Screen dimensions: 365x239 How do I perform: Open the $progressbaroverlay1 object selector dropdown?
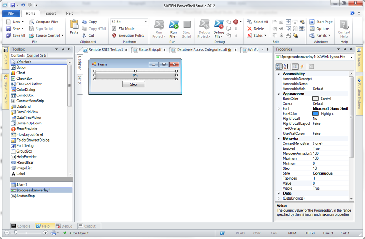coord(351,57)
